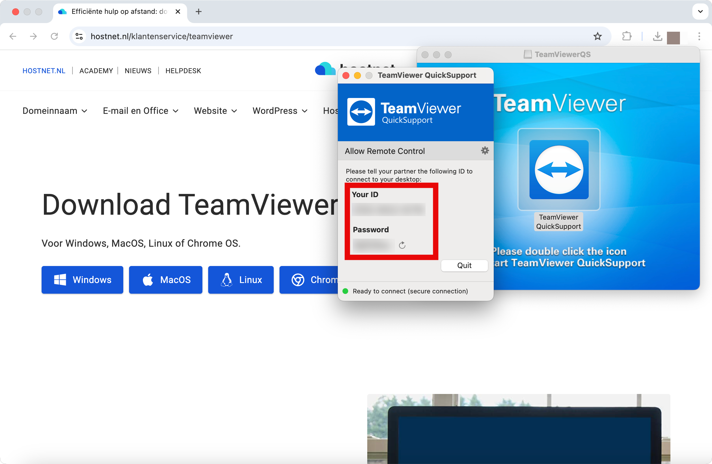712x464 pixels.
Task: Go to HOSTNET.NL top link
Action: point(44,71)
